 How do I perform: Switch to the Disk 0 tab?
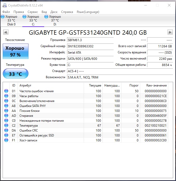(x=11, y=20)
